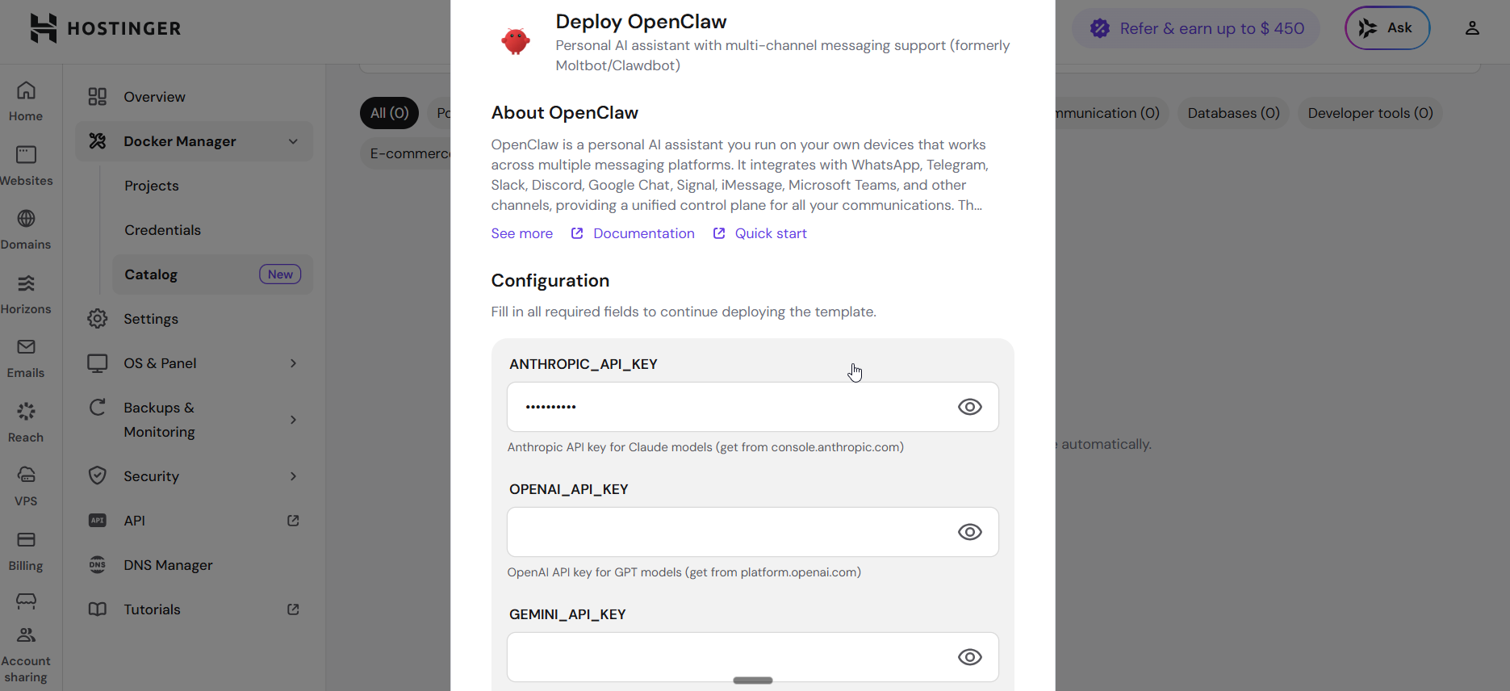Show the OPENAI_API_KEY value
The width and height of the screenshot is (1510, 691).
[969, 532]
